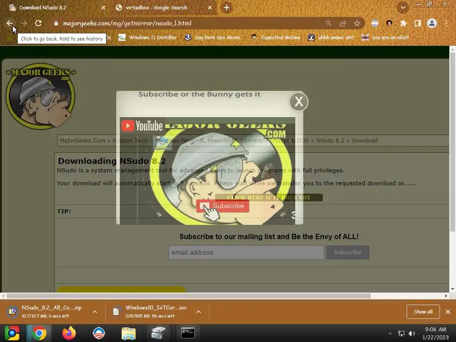Share this page via share icon

(343, 23)
